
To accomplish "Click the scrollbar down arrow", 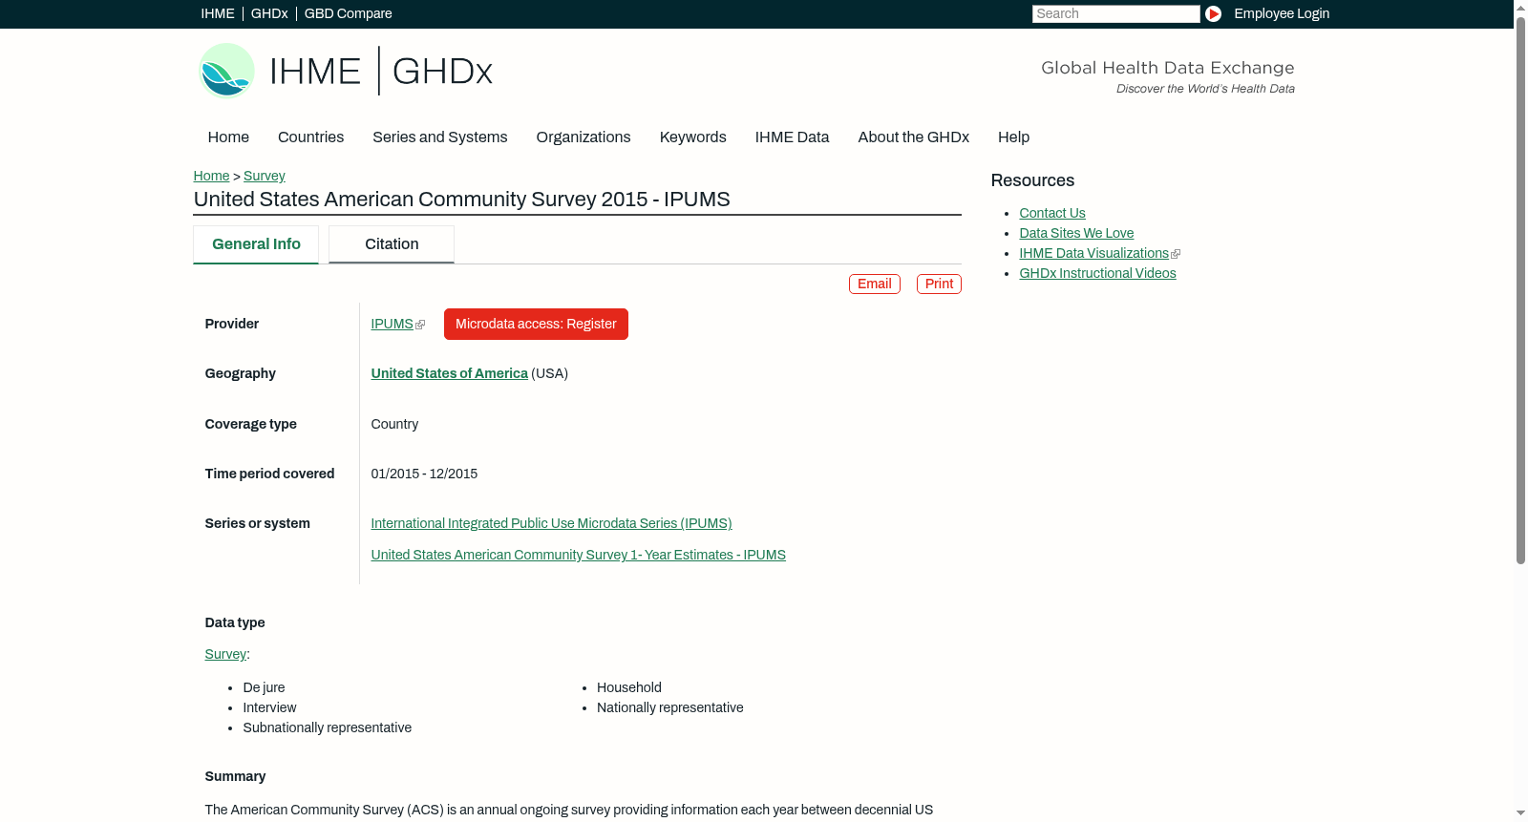I will [1520, 814].
